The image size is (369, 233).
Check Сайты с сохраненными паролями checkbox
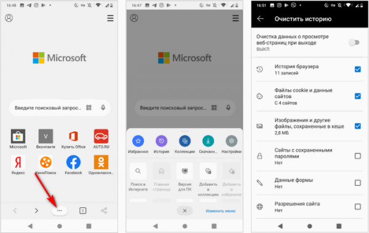point(358,156)
